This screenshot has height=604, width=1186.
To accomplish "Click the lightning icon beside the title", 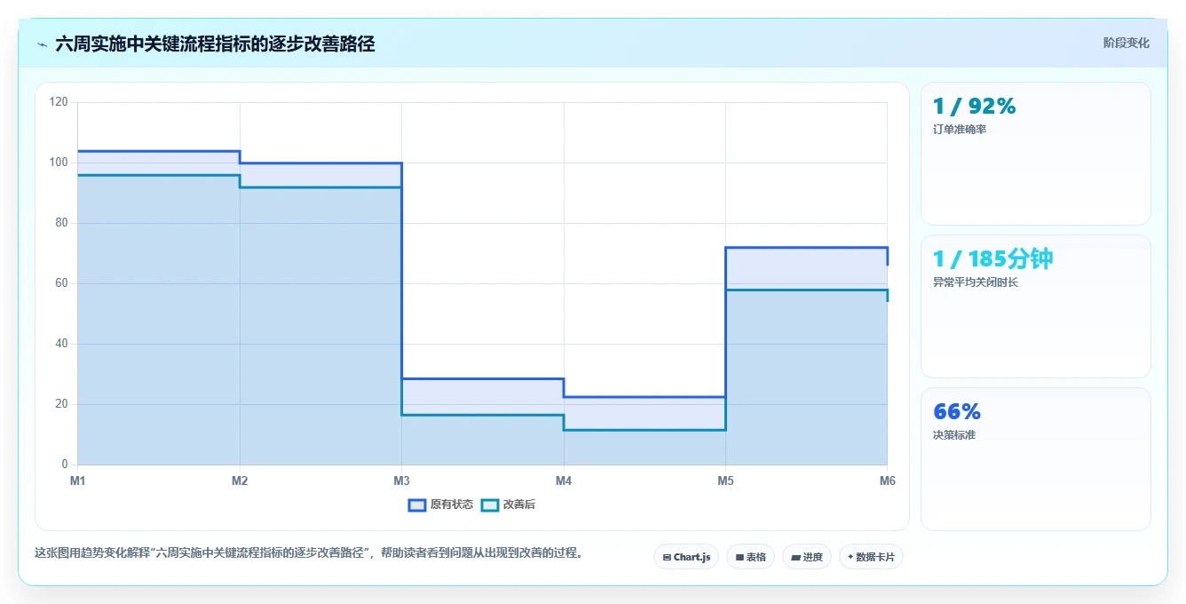I will (x=42, y=44).
